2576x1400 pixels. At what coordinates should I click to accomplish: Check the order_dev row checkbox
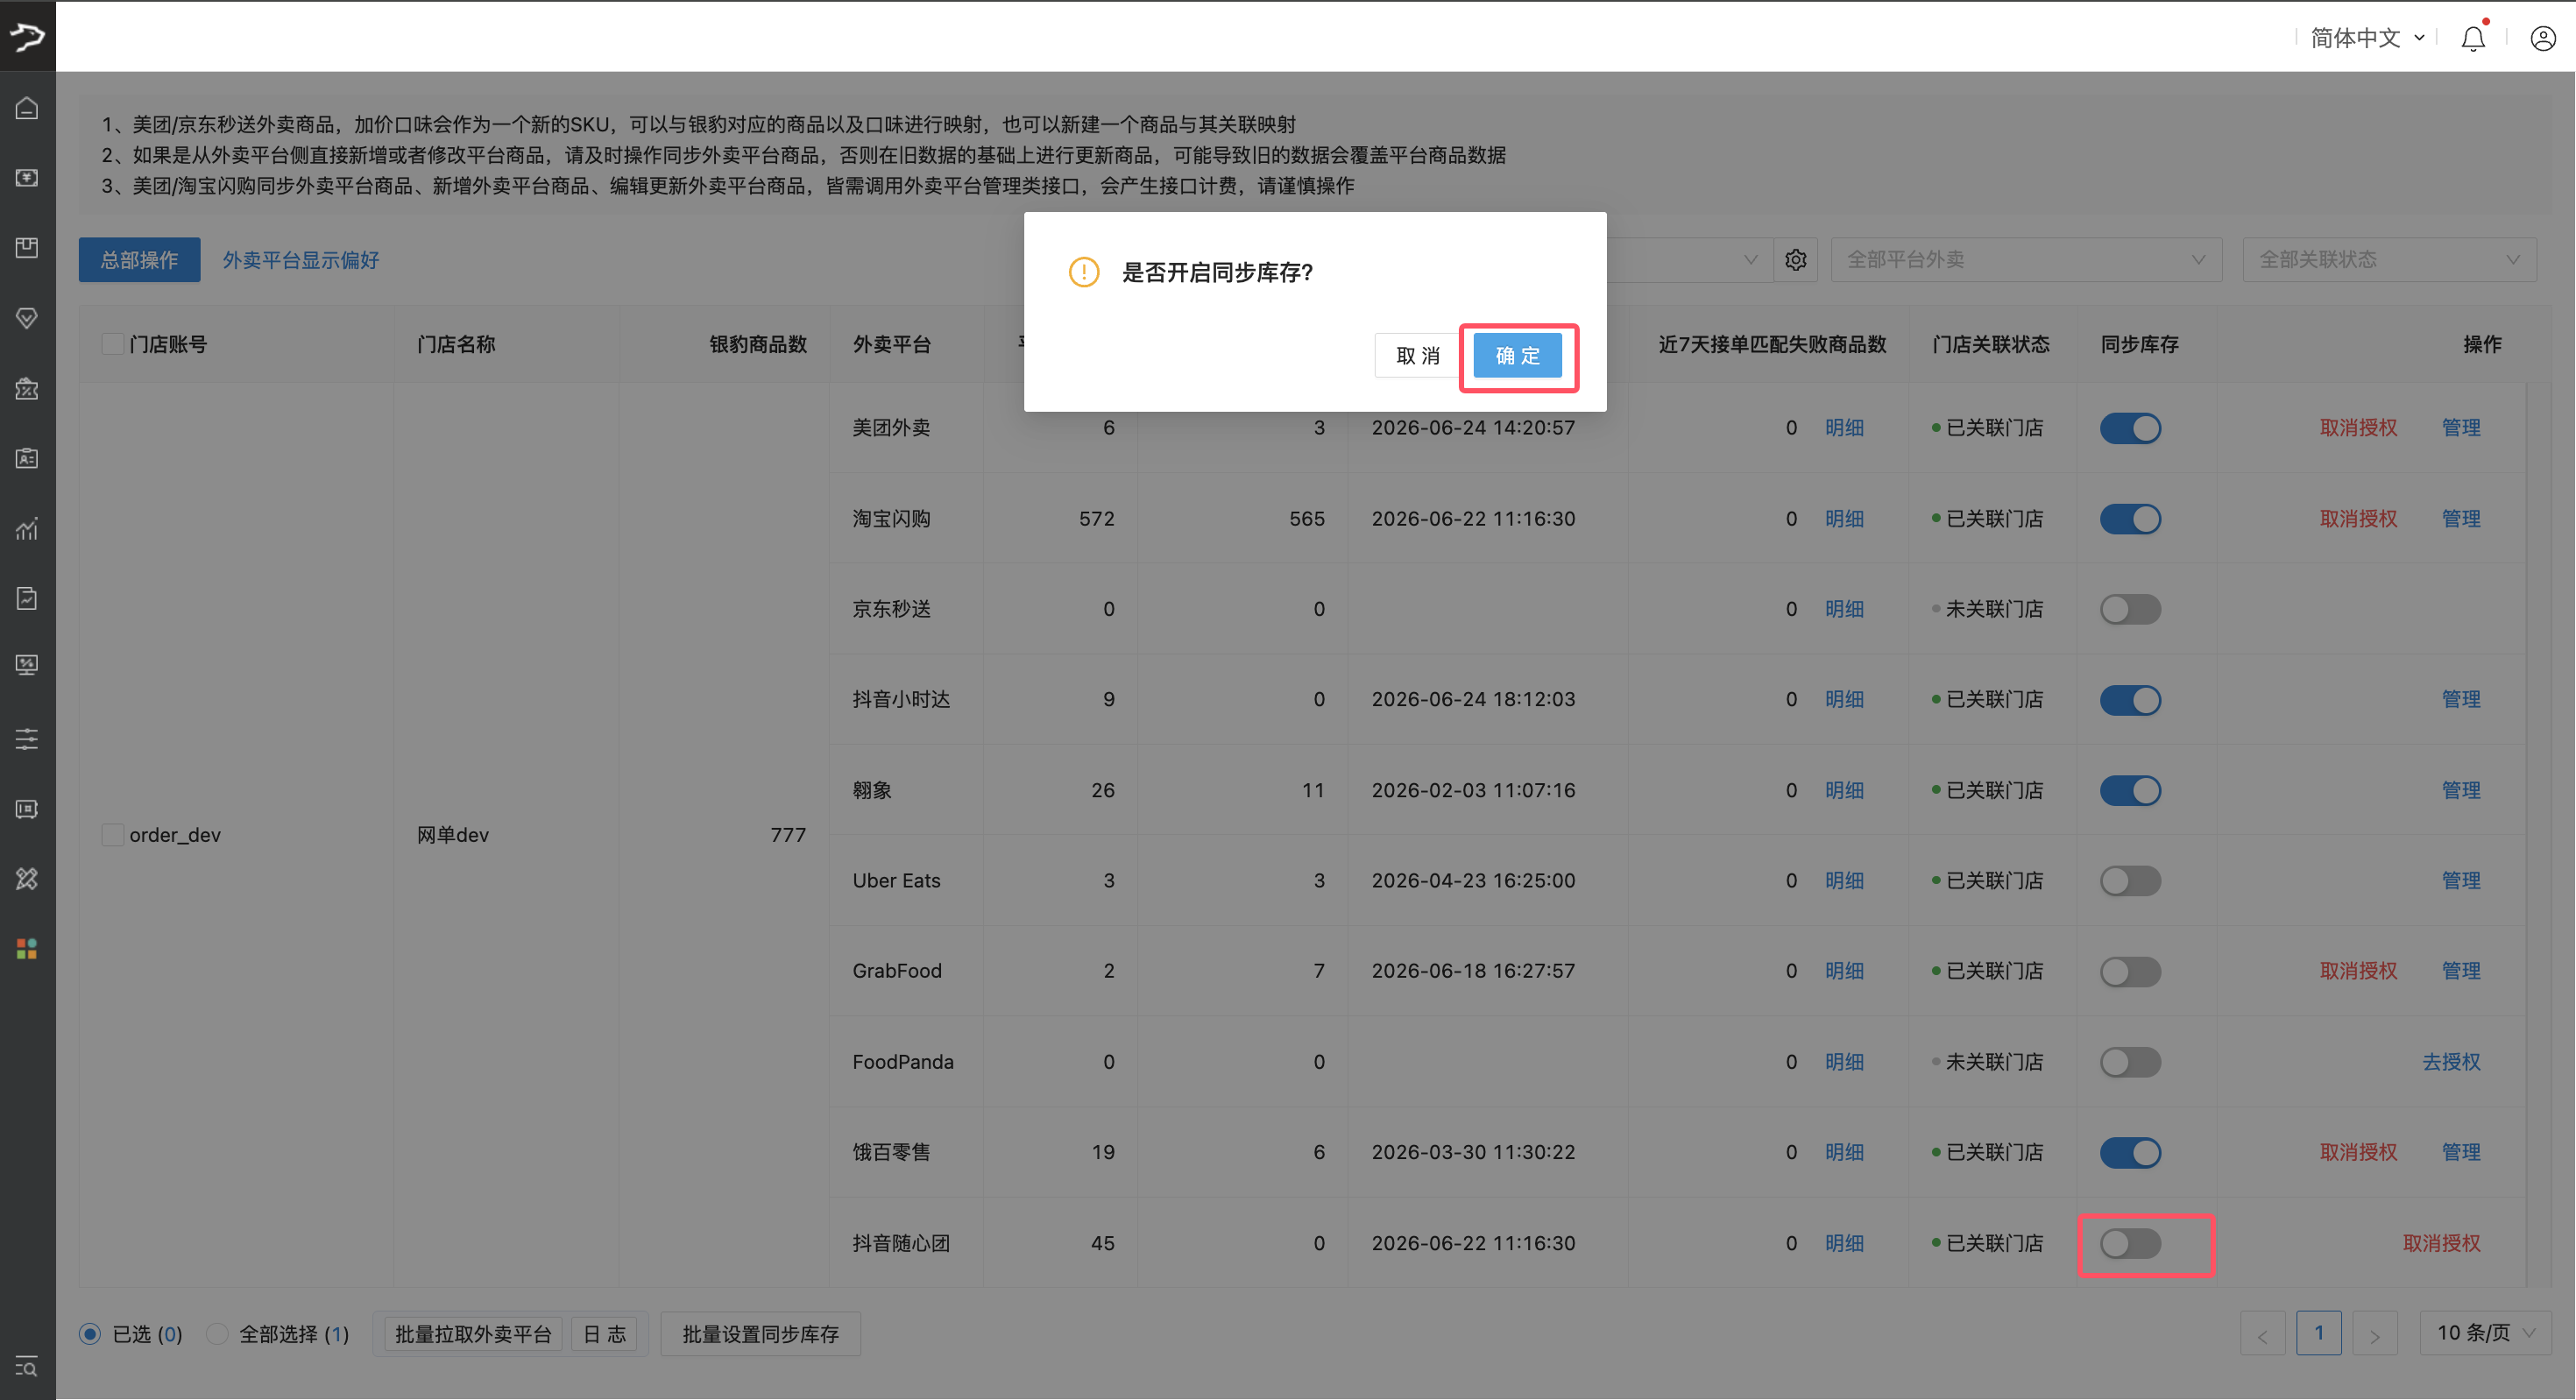click(112, 835)
